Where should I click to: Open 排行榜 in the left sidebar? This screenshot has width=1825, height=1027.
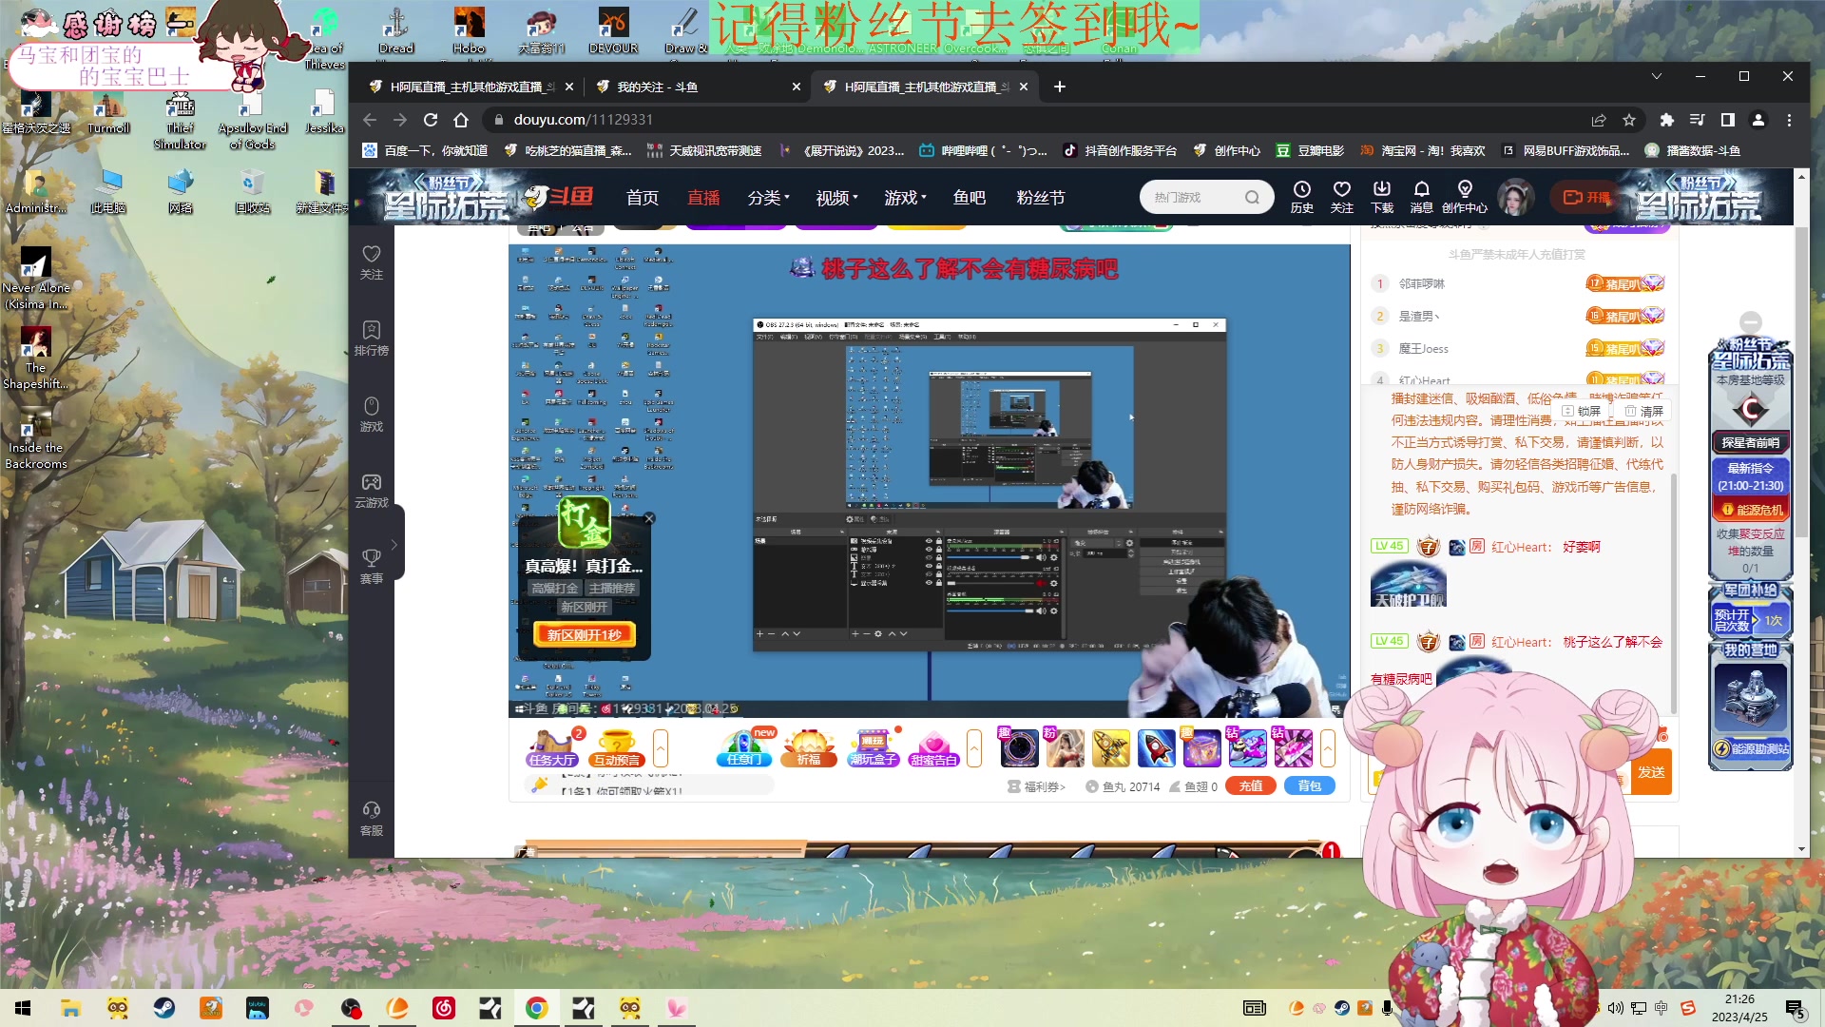(x=372, y=339)
